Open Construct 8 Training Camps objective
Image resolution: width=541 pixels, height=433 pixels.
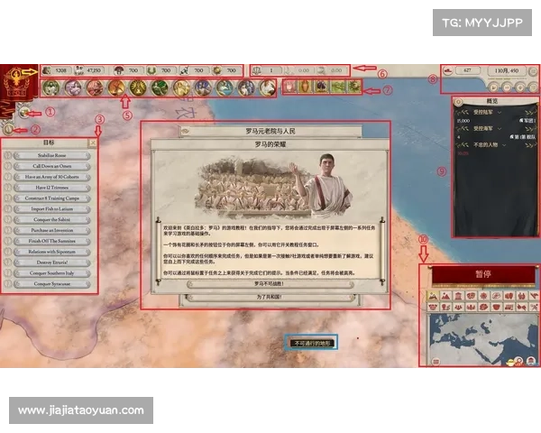click(51, 198)
